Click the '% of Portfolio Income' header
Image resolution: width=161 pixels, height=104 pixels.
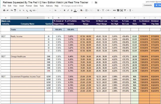tap(71, 22)
